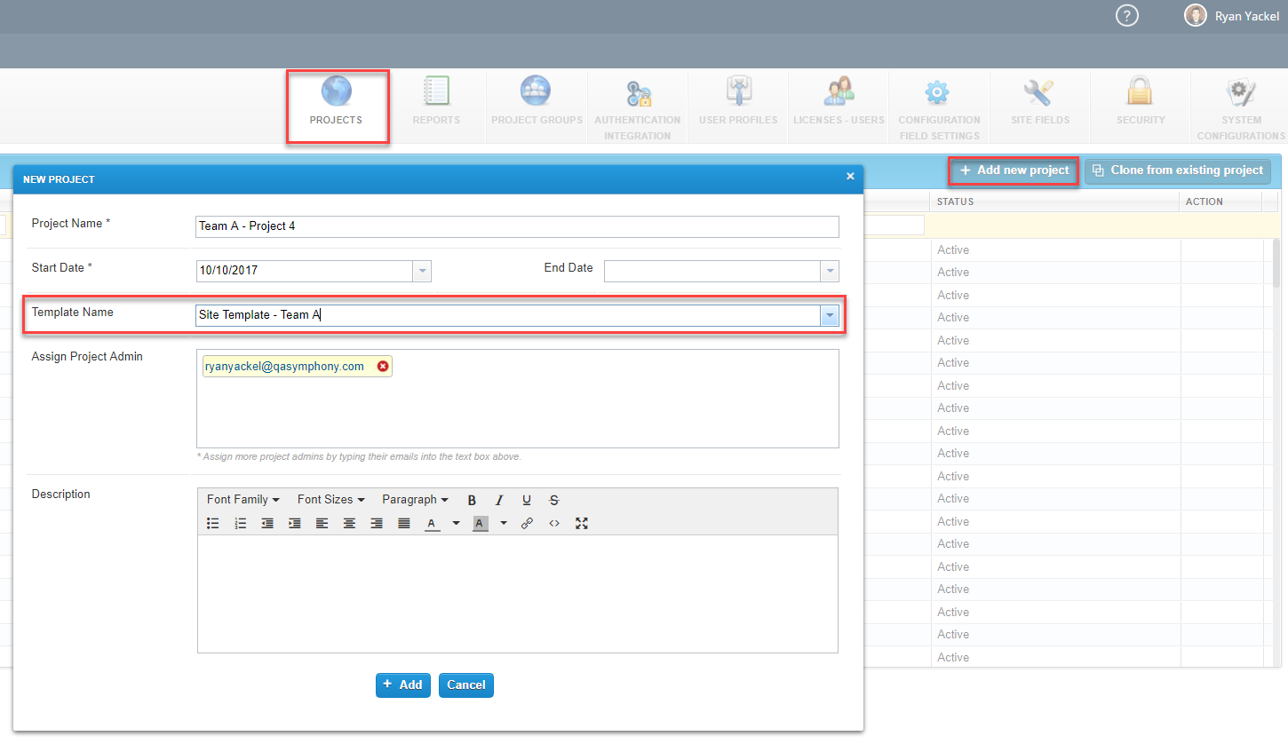Click the Add button to create project
The height and width of the screenshot is (744, 1288).
click(x=402, y=685)
